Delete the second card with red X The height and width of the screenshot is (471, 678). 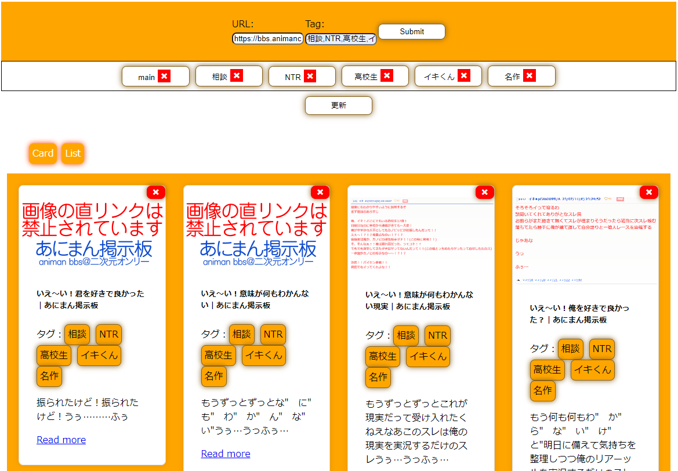(x=320, y=193)
